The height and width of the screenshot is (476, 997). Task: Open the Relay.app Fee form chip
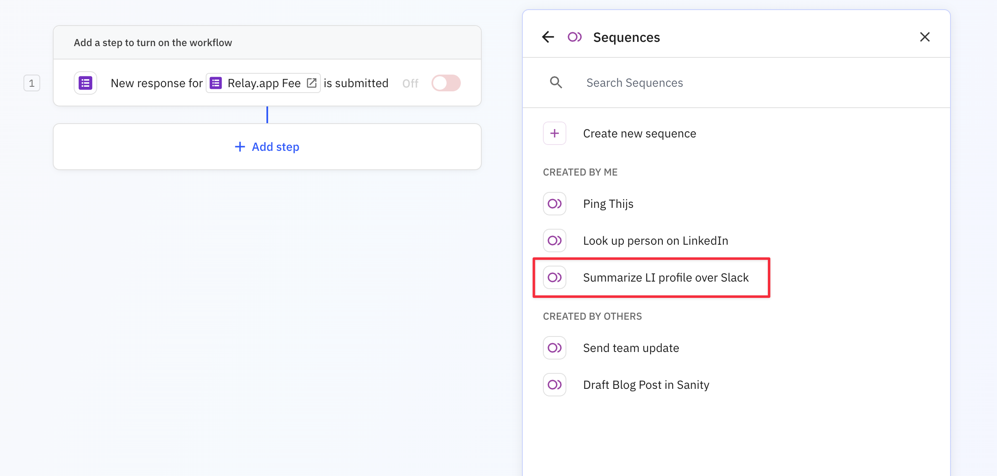click(263, 83)
